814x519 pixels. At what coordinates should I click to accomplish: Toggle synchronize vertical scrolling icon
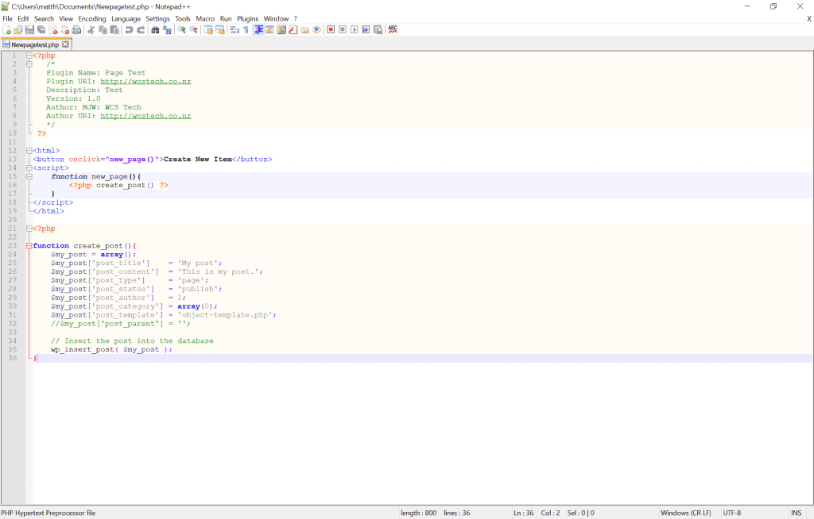[208, 29]
